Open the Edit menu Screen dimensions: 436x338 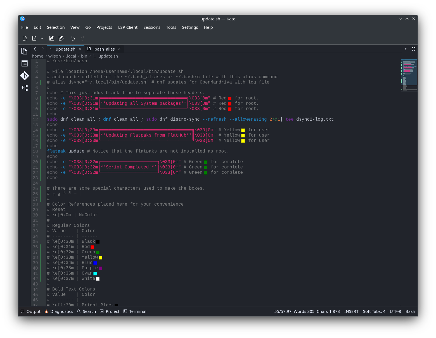pos(37,27)
